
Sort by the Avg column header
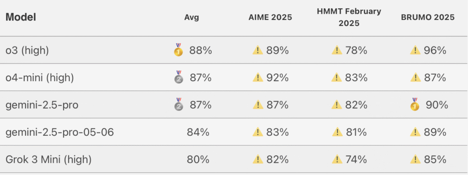click(x=191, y=17)
